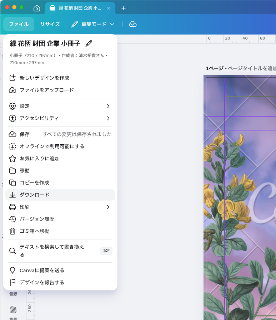
Task: Click the home icon in the tab bar
Action: click(x=36, y=8)
